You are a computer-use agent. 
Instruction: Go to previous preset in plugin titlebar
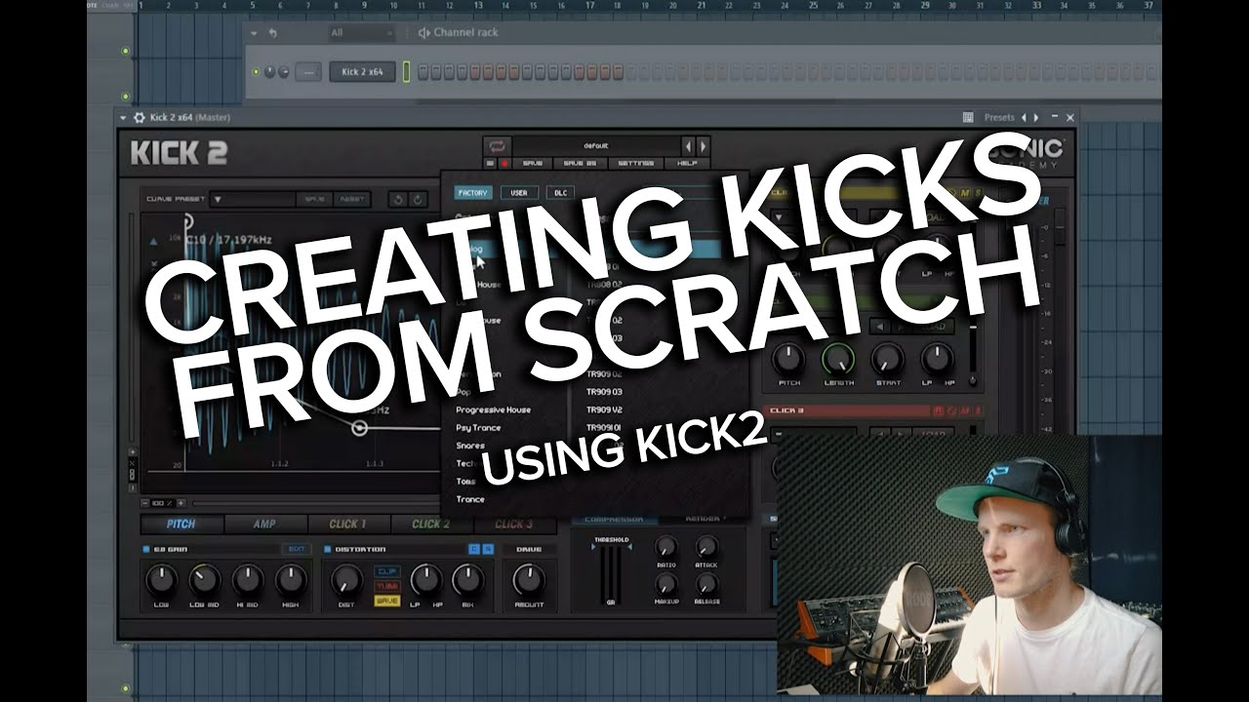click(x=1025, y=117)
